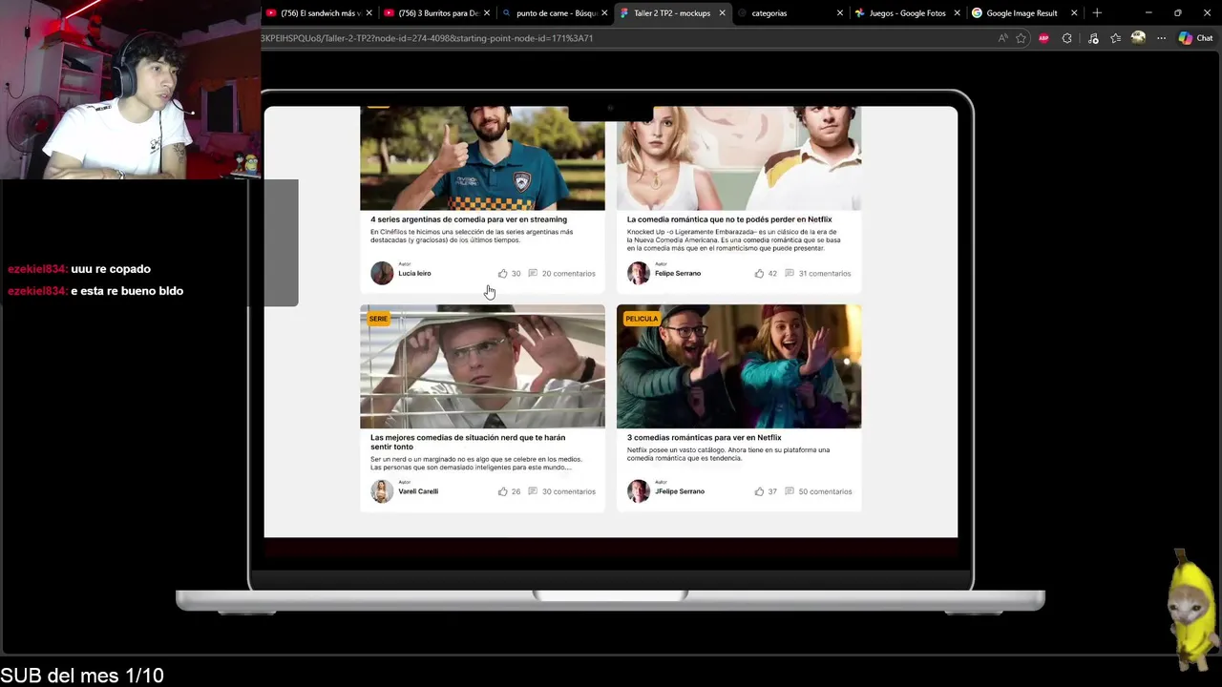Like the article with 37 likes
Viewport: 1222px width, 687px height.
point(759,491)
